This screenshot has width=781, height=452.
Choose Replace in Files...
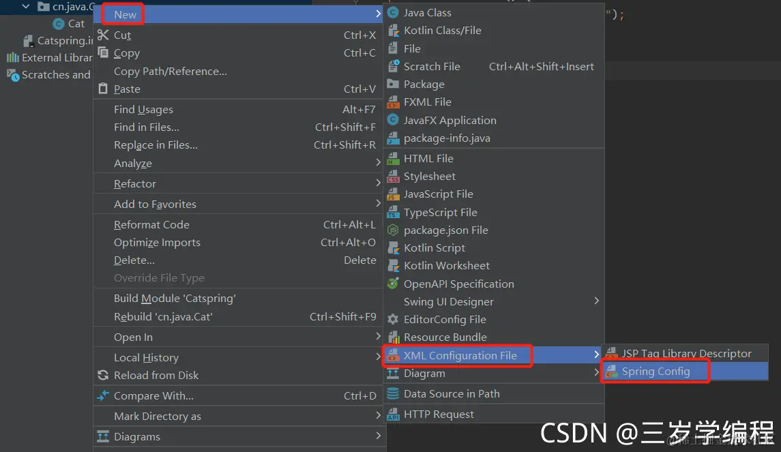click(x=237, y=145)
